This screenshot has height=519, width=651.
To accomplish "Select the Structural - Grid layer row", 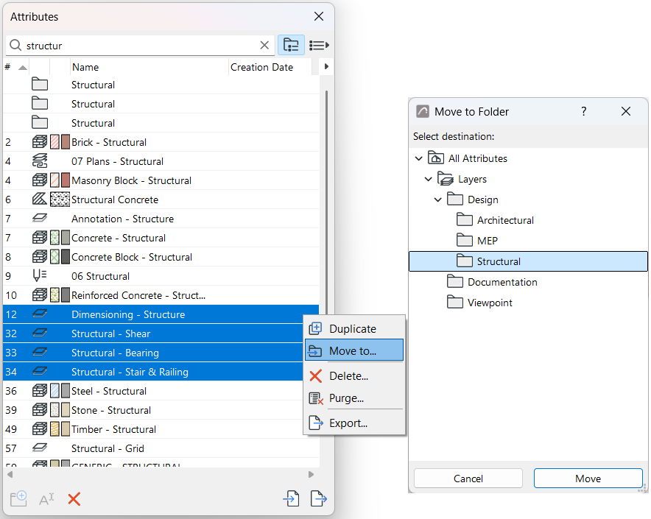I will 161,448.
